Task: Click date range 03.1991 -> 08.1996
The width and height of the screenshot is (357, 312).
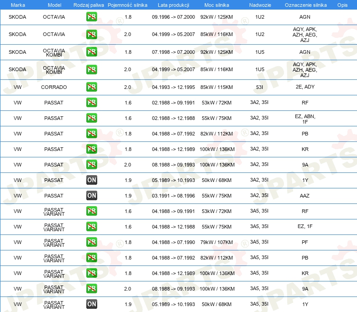Action: point(173,196)
